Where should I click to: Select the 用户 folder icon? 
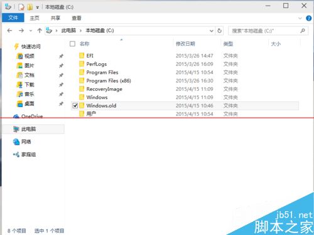[82, 114]
